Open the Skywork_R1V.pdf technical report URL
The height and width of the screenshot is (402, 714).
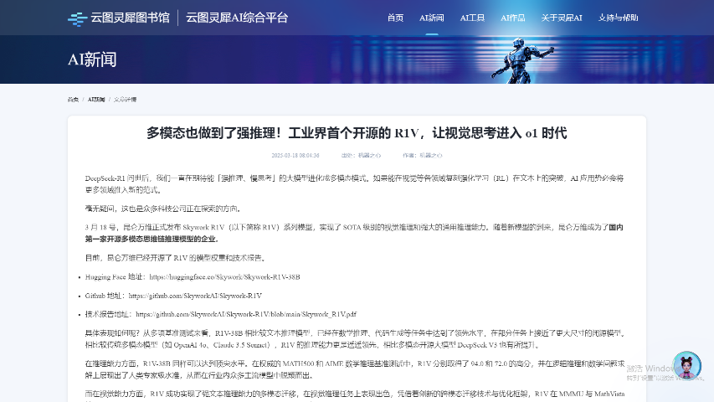pyautogui.click(x=246, y=314)
